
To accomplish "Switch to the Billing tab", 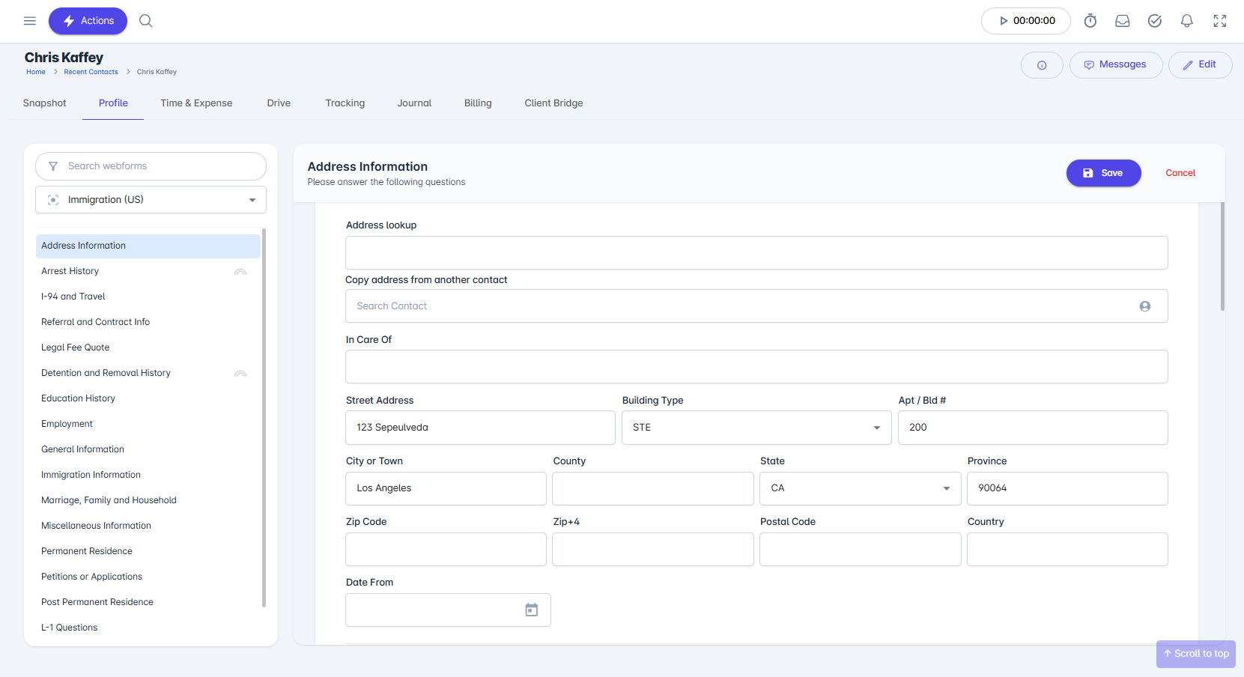I will coord(478,103).
